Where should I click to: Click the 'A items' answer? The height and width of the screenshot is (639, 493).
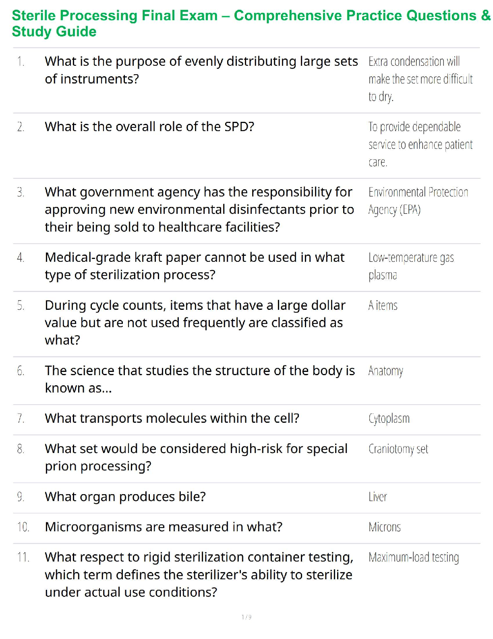coord(383,306)
